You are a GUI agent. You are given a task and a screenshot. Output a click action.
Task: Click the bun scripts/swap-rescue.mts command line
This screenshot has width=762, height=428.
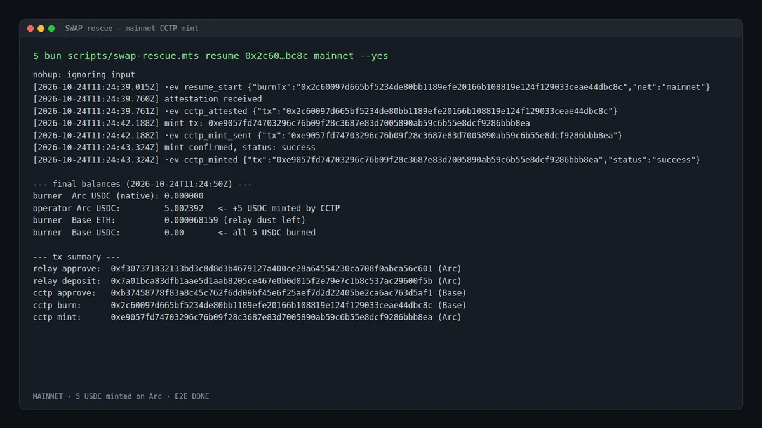click(210, 56)
